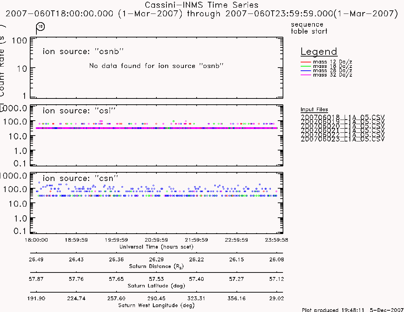Screen dimensions: 404x312
Task: Click the Saturn Distance axis title
Action: tap(156, 266)
